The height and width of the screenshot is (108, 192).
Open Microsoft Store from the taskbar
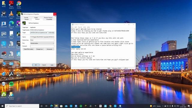coord(61,106)
